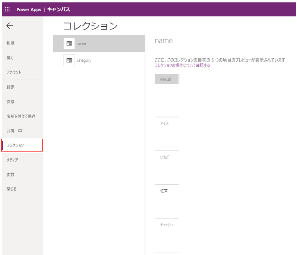The height and width of the screenshot is (255, 297).
Task: Click the category collection table icon
Action: pyautogui.click(x=69, y=60)
